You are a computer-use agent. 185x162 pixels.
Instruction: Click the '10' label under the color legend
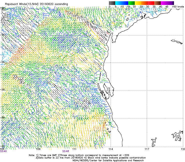coord(122,7)
